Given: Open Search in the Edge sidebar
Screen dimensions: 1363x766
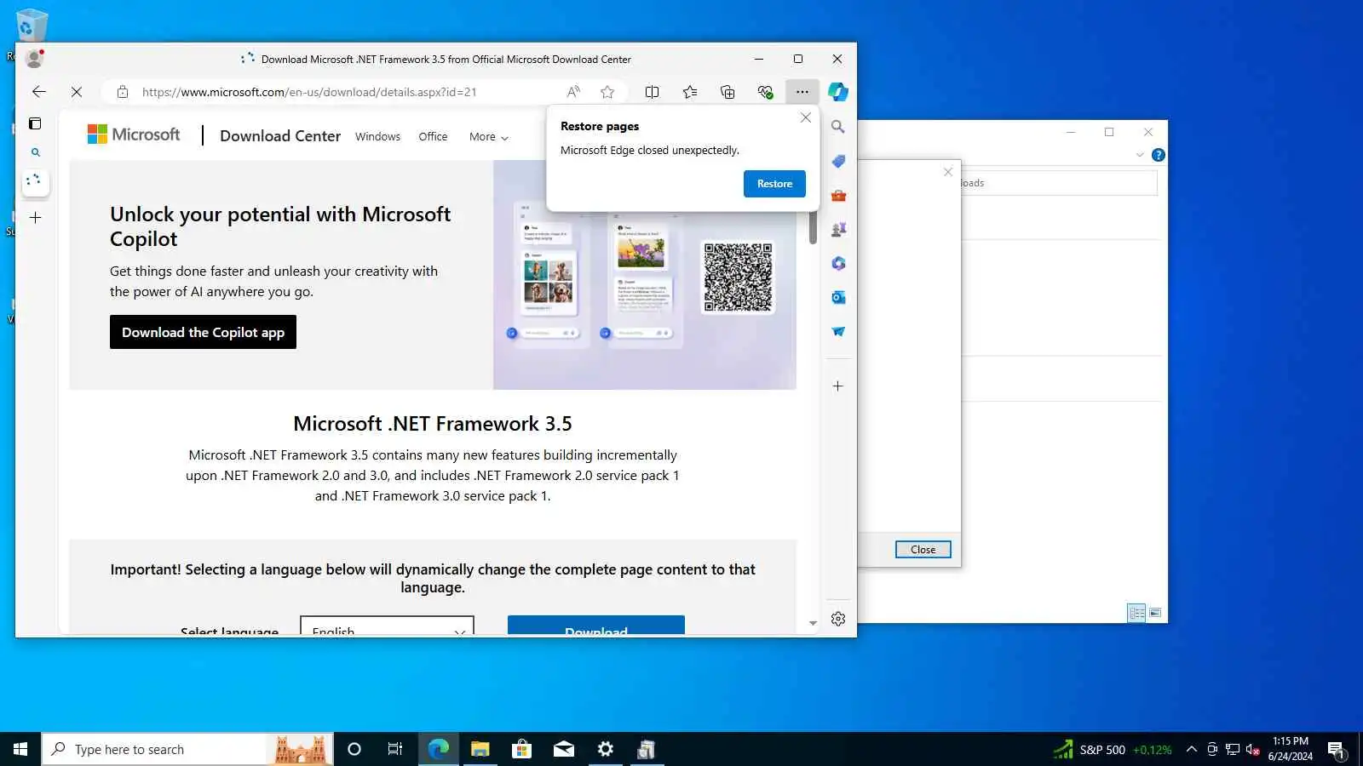Looking at the screenshot, I should (x=838, y=127).
